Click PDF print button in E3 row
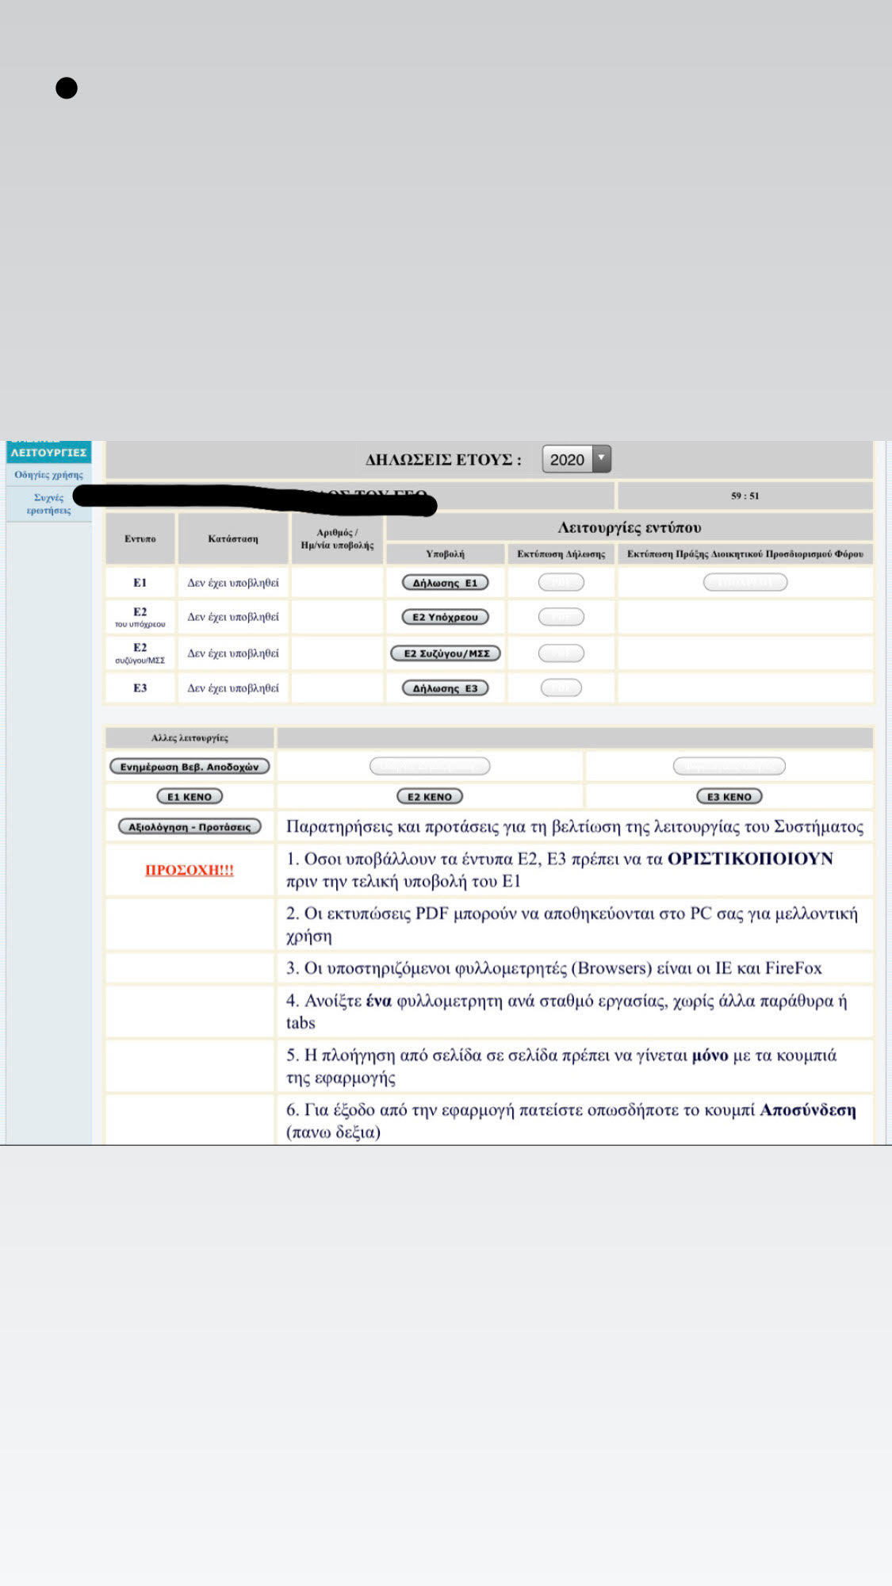This screenshot has height=1586, width=892. coord(561,688)
